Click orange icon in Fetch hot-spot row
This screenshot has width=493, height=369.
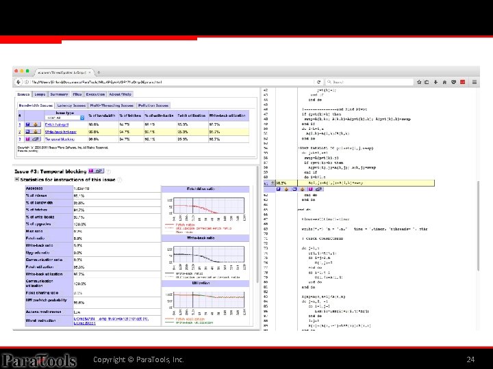(35, 124)
